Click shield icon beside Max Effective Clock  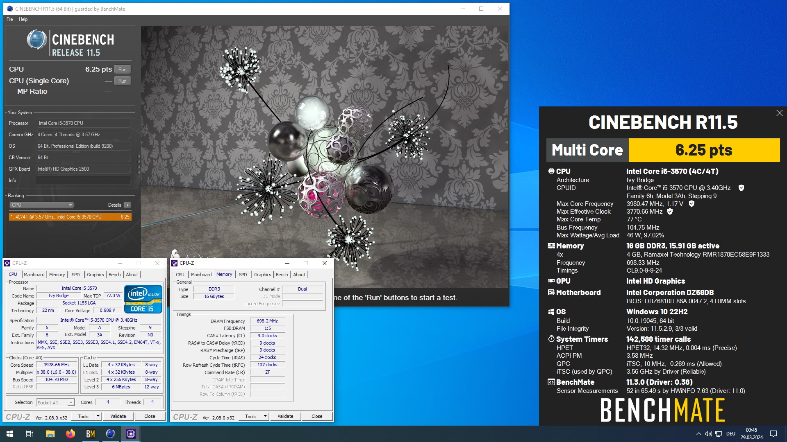(x=670, y=212)
